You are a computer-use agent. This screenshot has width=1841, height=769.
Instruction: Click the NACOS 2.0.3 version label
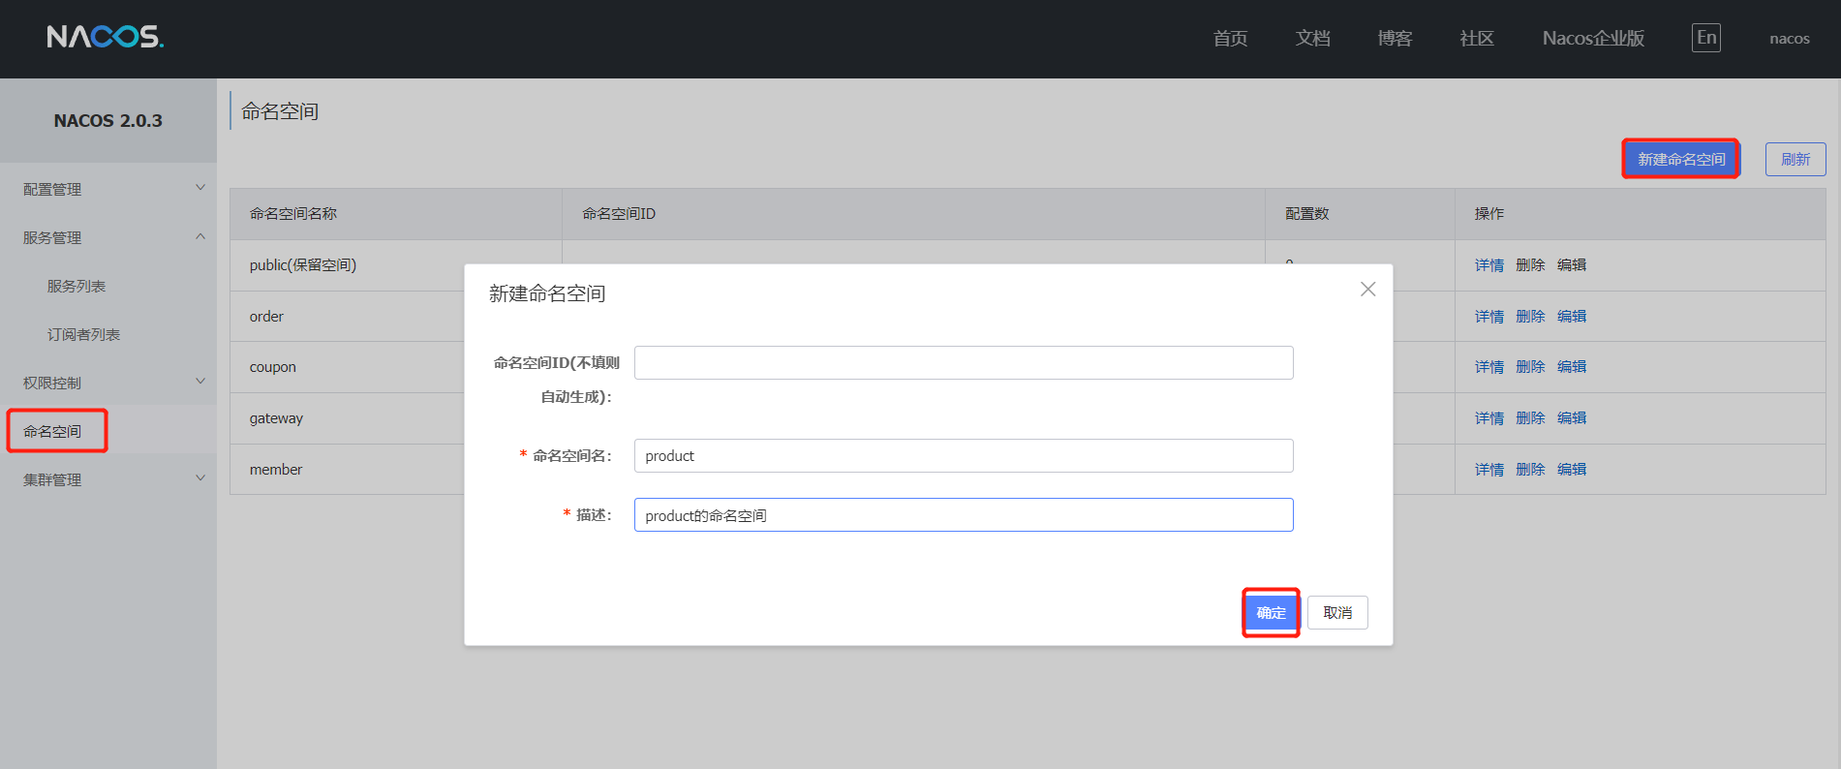coord(107,120)
